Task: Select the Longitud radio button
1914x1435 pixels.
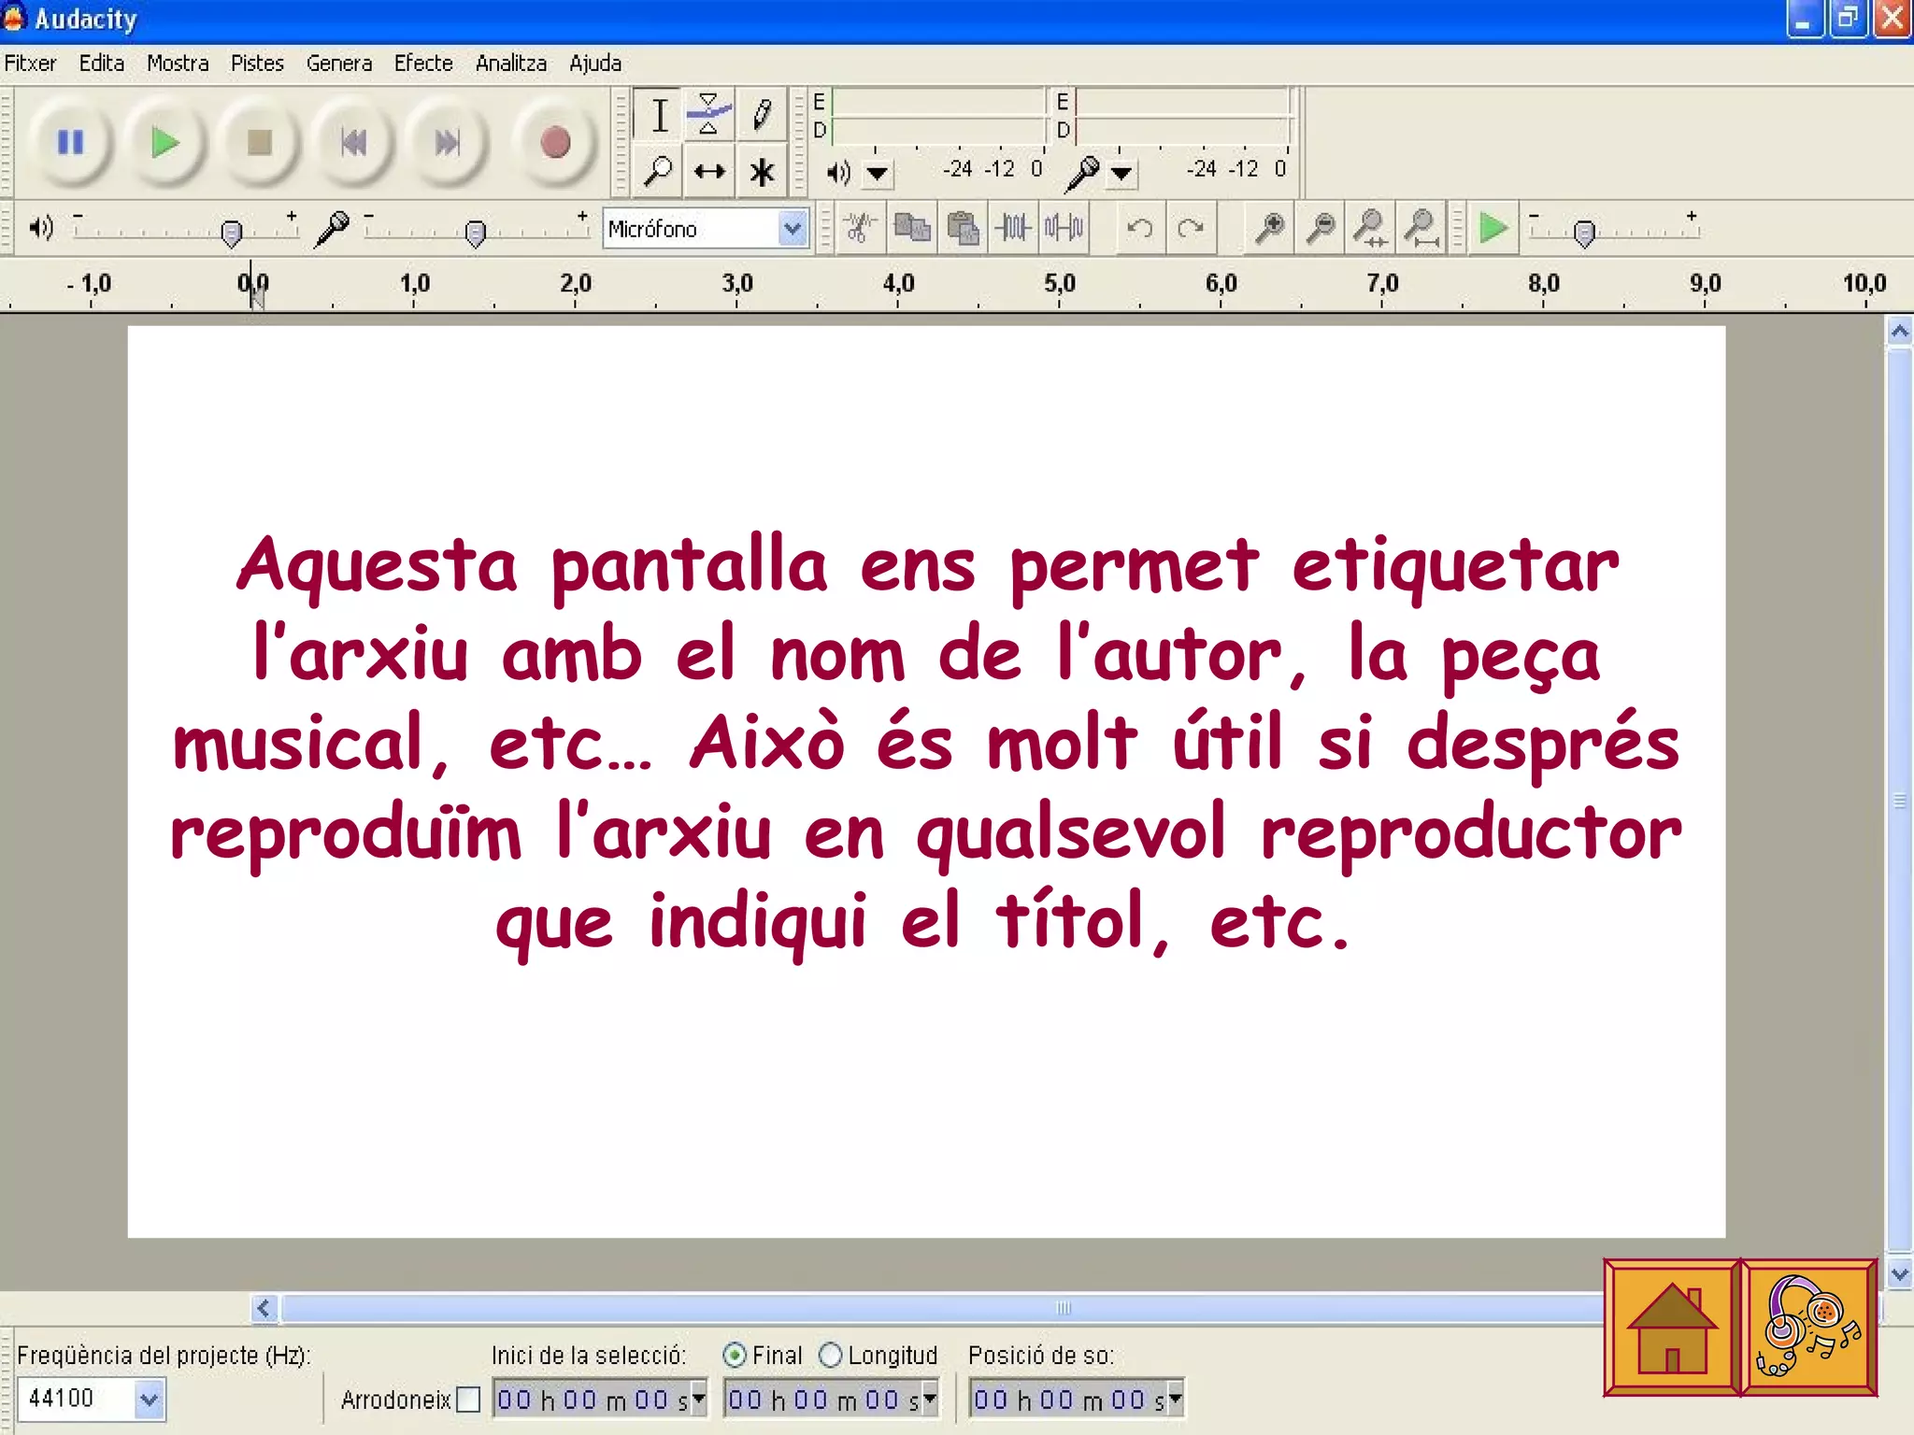Action: click(830, 1355)
